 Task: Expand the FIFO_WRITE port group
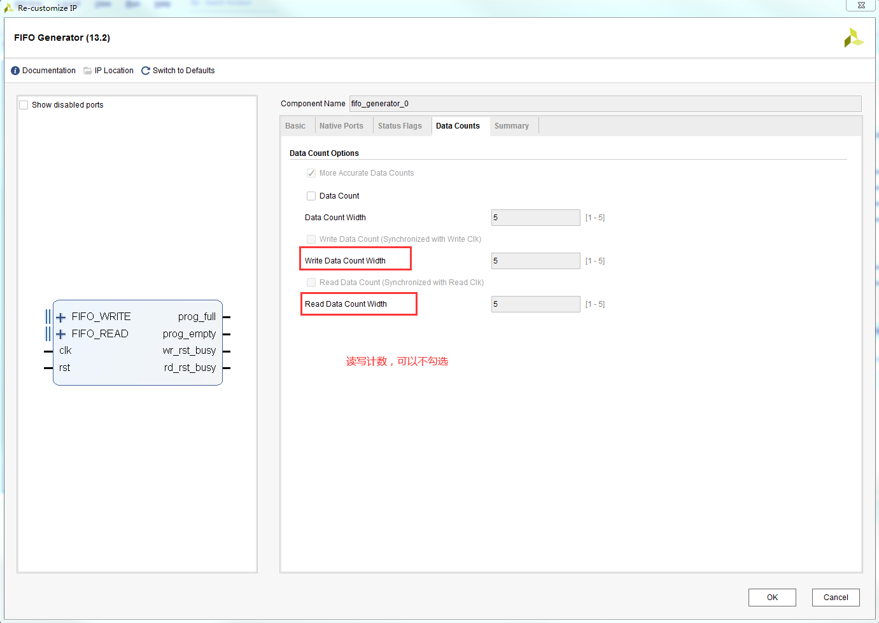pyautogui.click(x=60, y=316)
